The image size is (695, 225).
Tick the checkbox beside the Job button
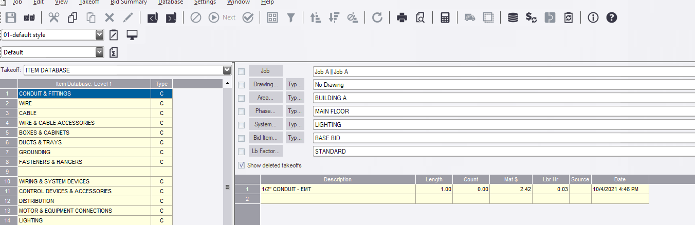pyautogui.click(x=242, y=71)
